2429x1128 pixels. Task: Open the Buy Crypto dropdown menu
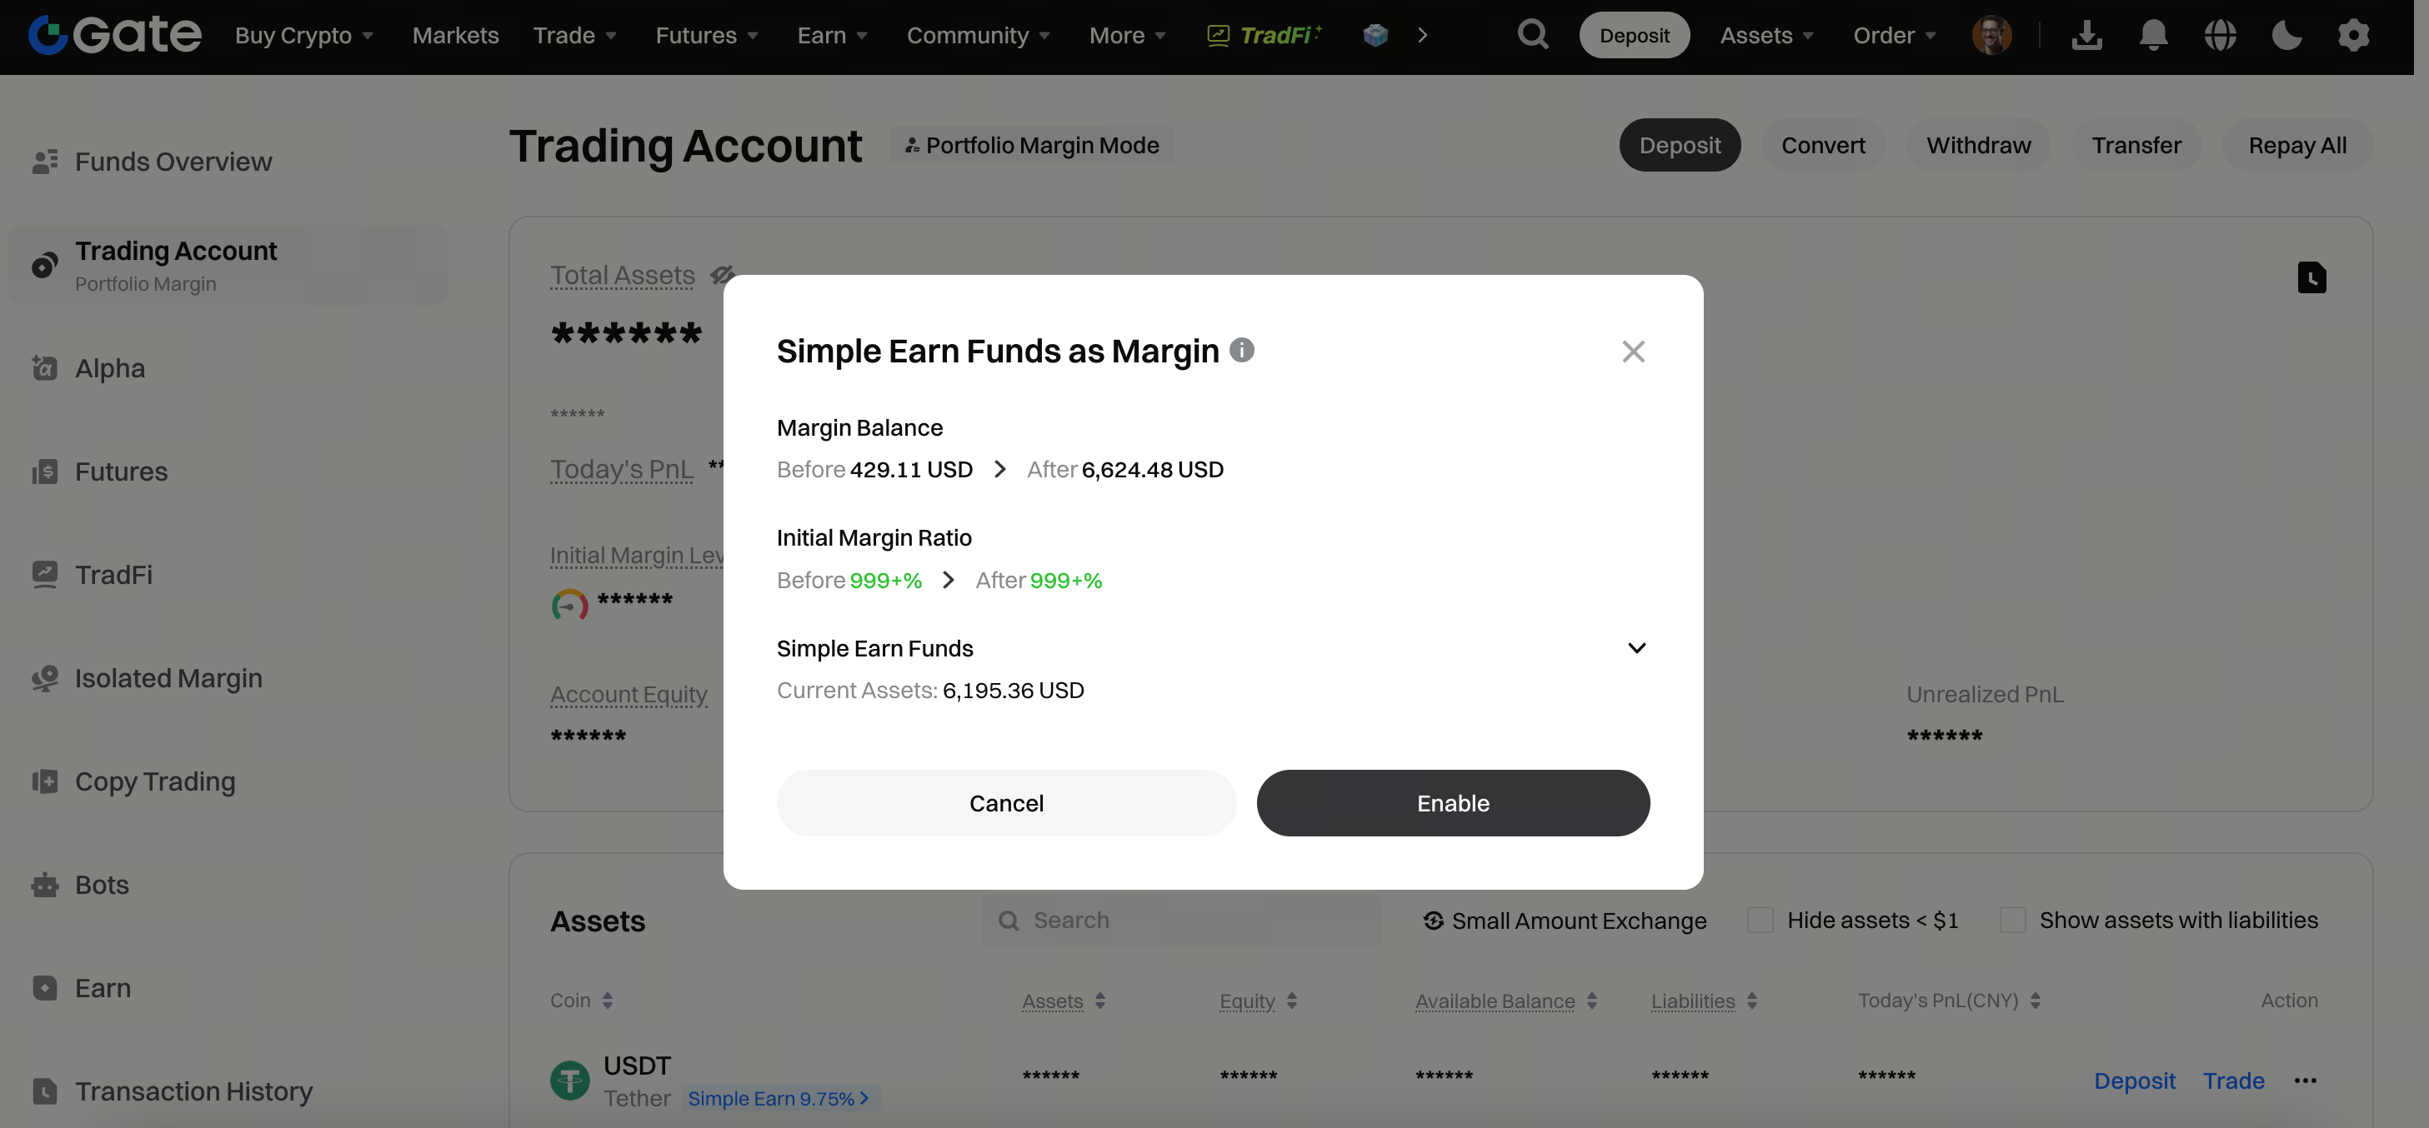303,35
